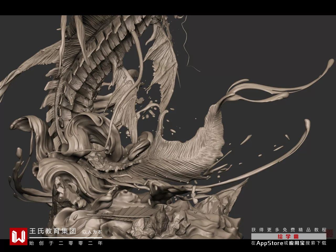Image resolution: width=336 pixels, height=252 pixels.
Task: Click the 以人为本 slogan text
Action: pyautogui.click(x=92, y=232)
